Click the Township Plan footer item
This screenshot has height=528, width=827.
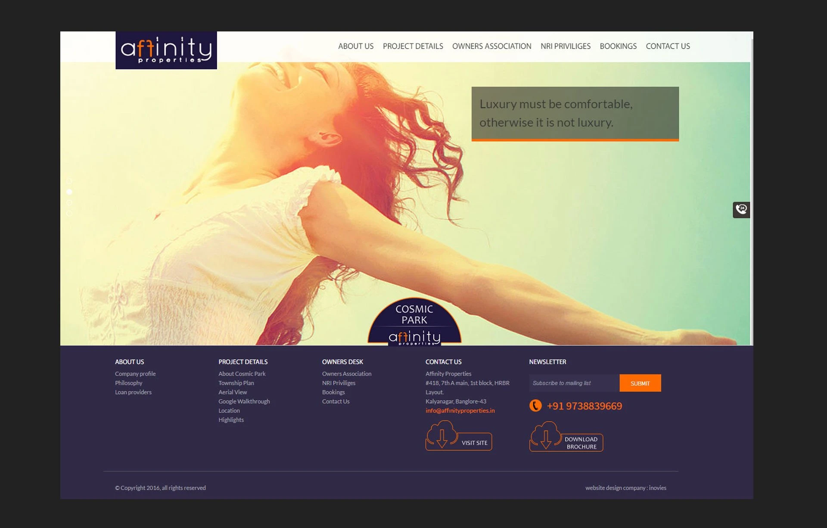(x=236, y=383)
